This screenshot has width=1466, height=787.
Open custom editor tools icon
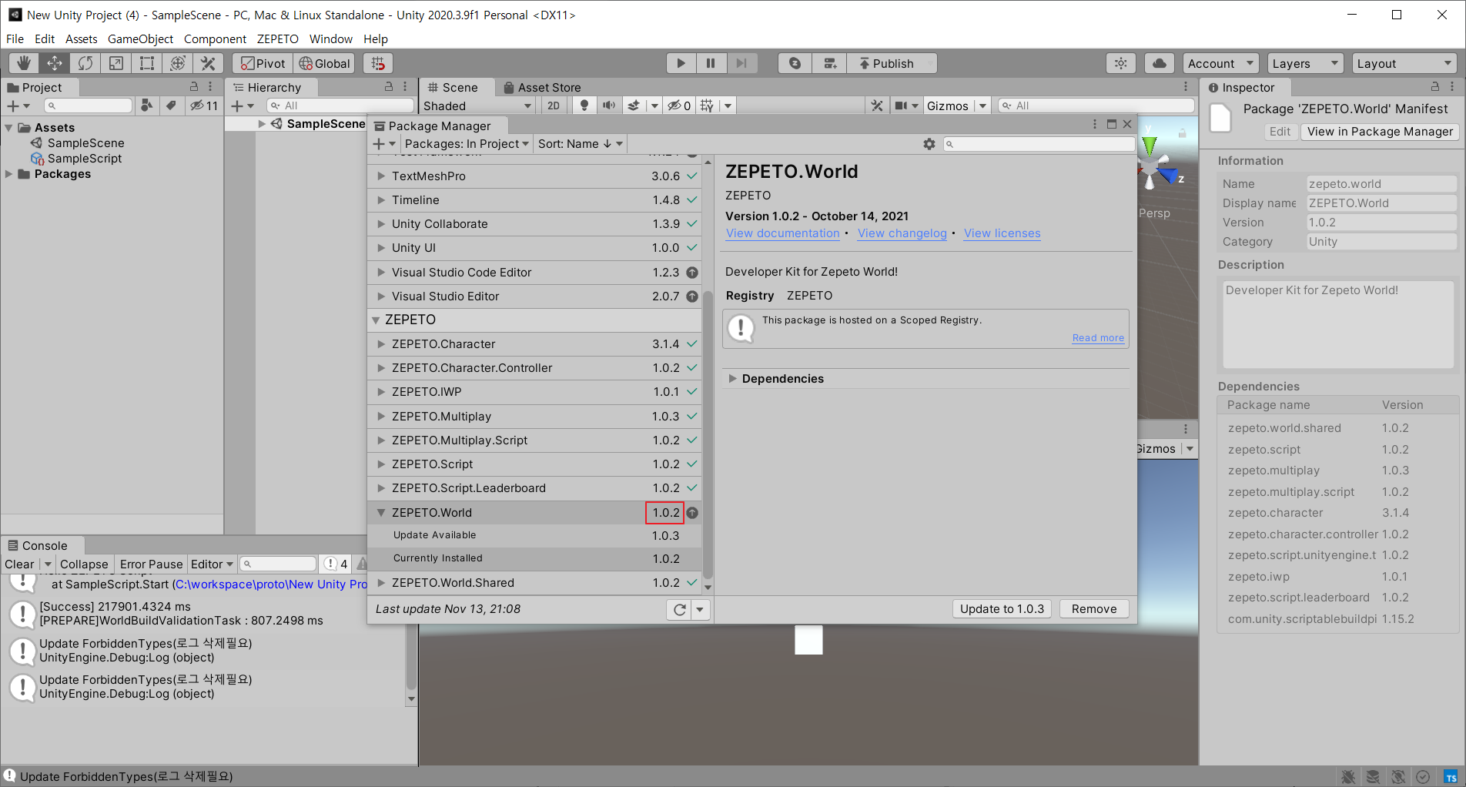(209, 63)
